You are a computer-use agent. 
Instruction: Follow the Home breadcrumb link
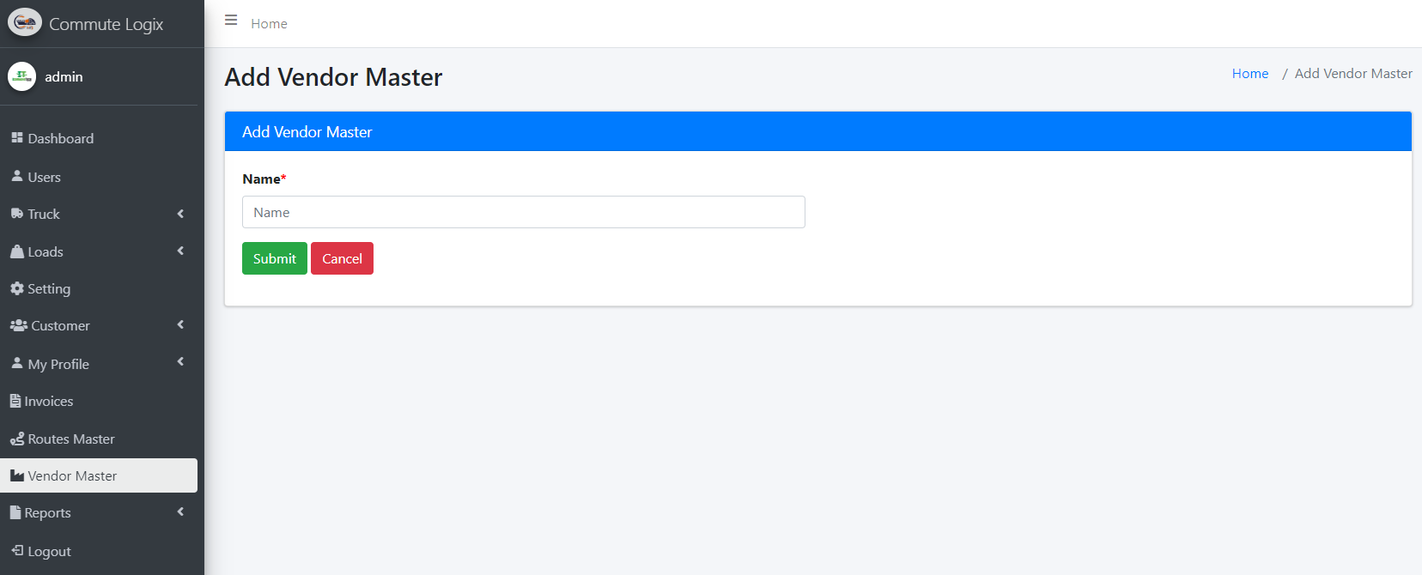[1249, 74]
